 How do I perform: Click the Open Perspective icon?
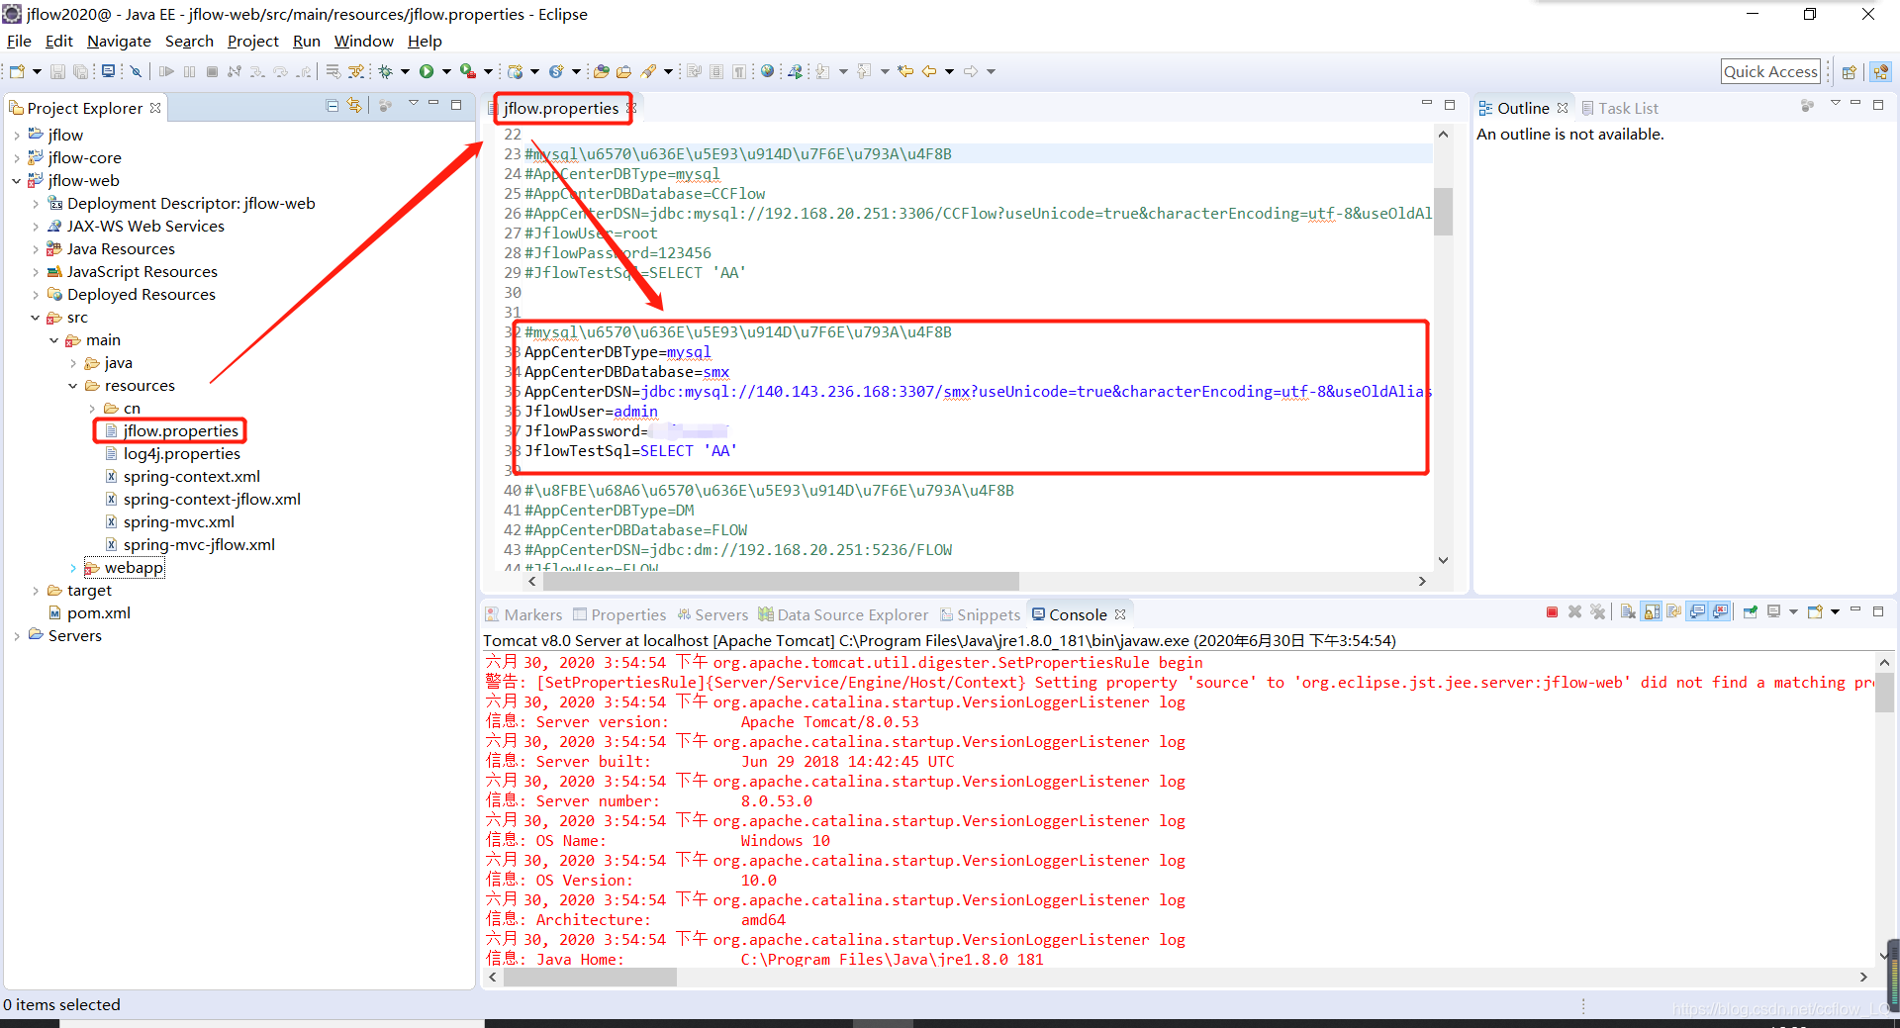(x=1849, y=72)
